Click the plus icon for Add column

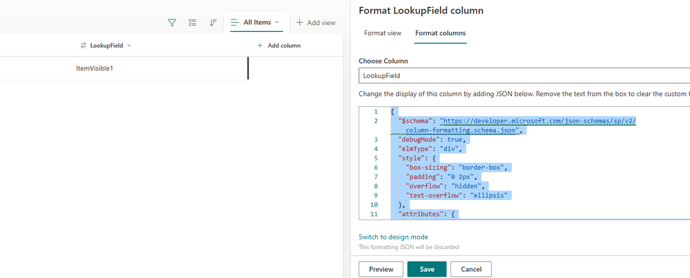260,46
